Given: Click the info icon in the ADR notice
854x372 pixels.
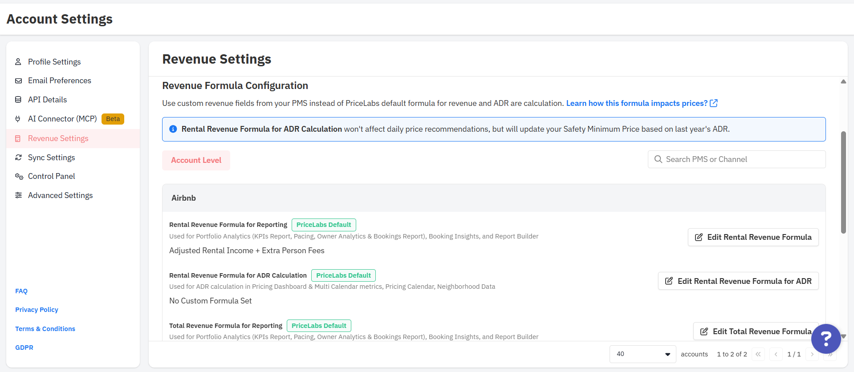Looking at the screenshot, I should pyautogui.click(x=173, y=129).
